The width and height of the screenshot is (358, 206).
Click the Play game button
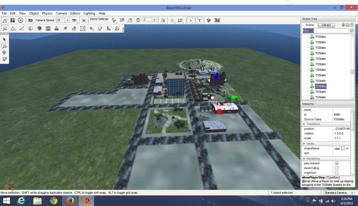pyautogui.click(x=20, y=20)
